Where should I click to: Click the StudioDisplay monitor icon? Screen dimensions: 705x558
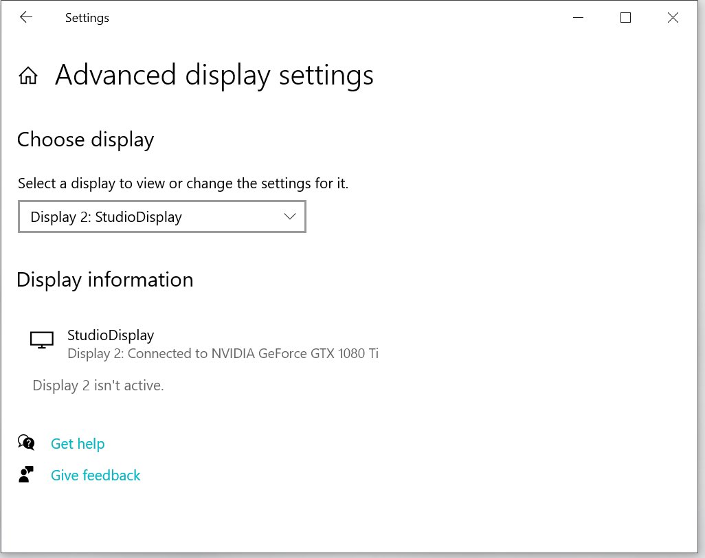click(x=42, y=339)
